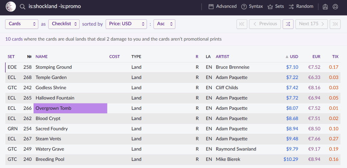Image resolution: width=347 pixels, height=168 pixels.
Task: Click the Next 175 button
Action: (311, 24)
